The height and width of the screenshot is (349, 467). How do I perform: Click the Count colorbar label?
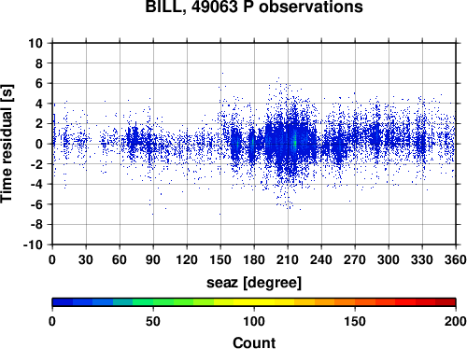tap(254, 342)
